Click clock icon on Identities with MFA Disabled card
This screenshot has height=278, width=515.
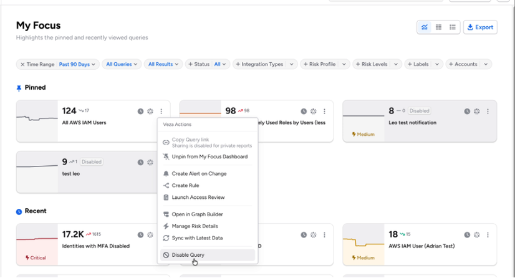pos(140,234)
